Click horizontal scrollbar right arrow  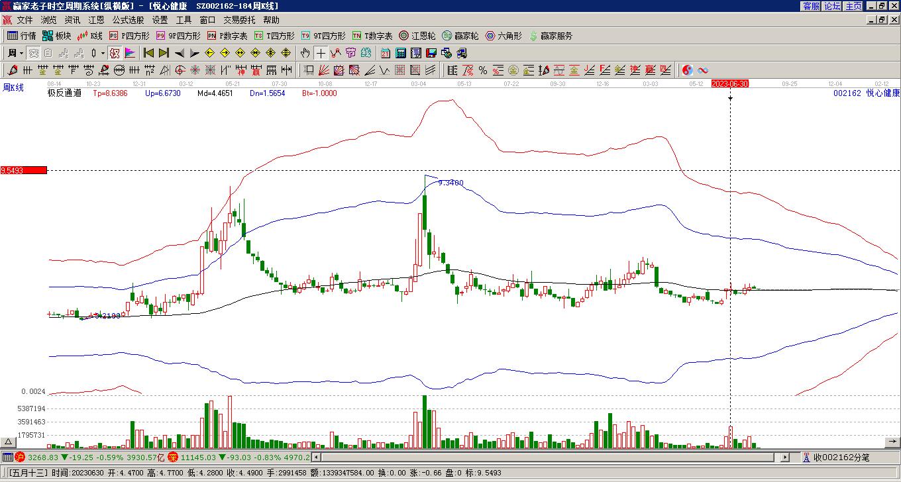786,457
